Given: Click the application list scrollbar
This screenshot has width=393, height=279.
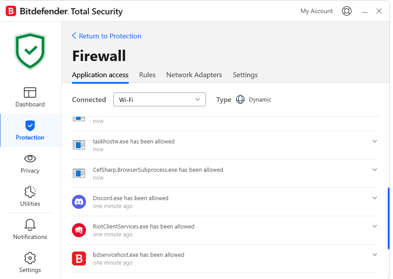Looking at the screenshot, I should [x=389, y=218].
